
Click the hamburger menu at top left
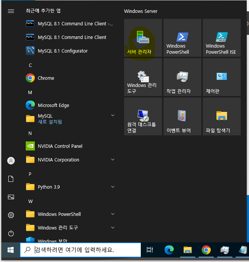[11, 11]
